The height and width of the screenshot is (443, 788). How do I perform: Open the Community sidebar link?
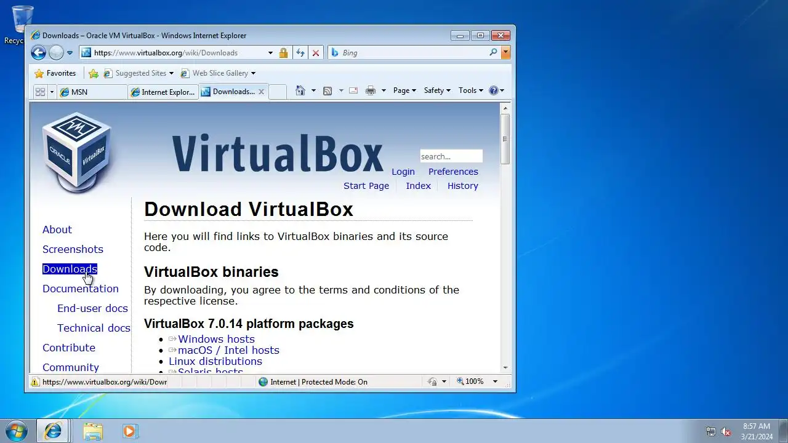click(71, 367)
